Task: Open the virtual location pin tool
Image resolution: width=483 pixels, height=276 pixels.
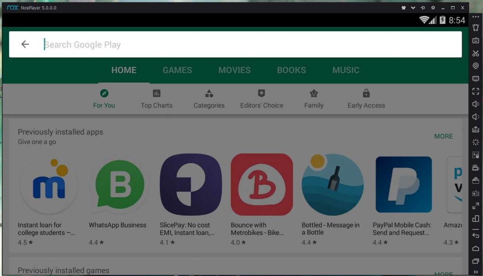Action: 475,66
